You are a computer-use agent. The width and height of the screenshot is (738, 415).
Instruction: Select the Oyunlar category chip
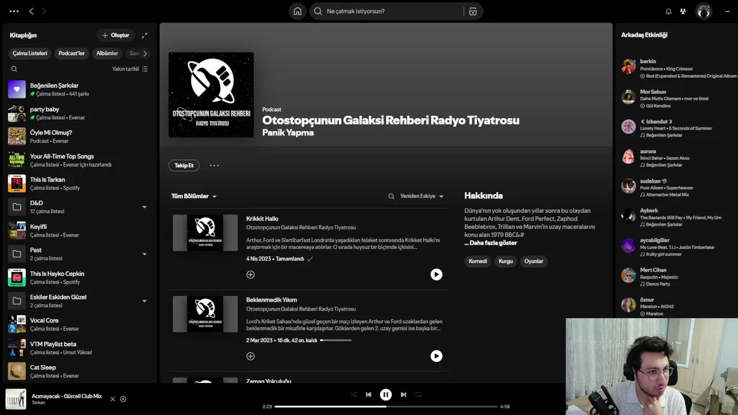(534, 261)
